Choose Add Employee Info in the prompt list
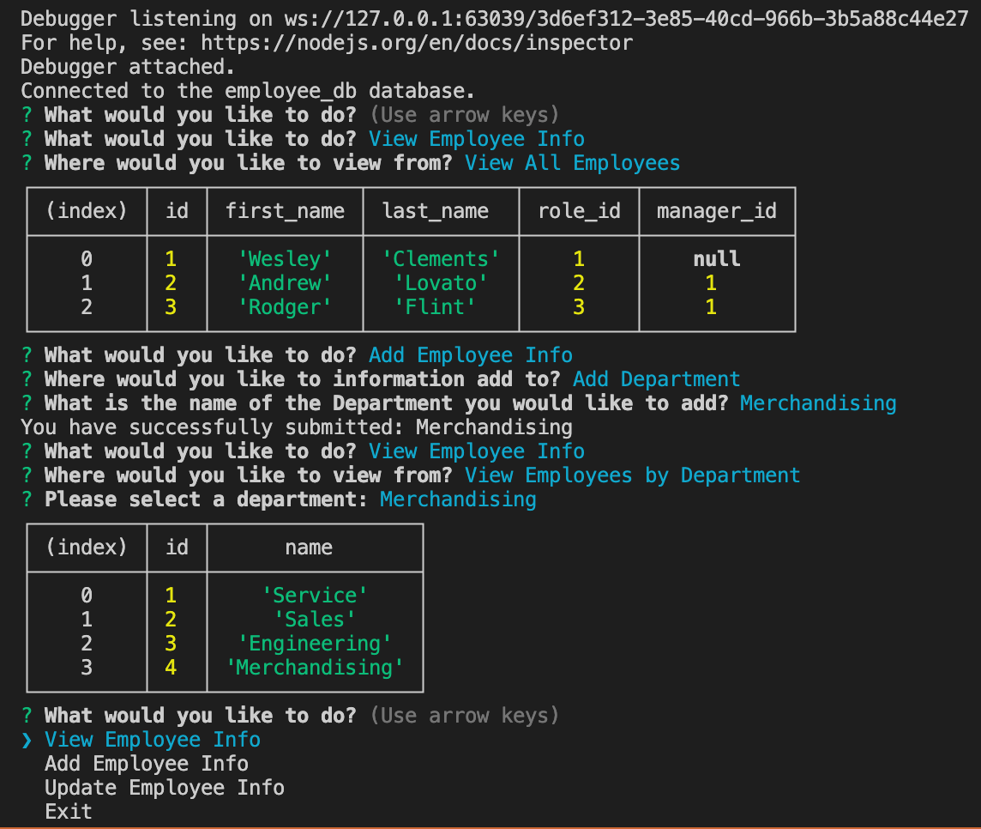 pyautogui.click(x=147, y=763)
